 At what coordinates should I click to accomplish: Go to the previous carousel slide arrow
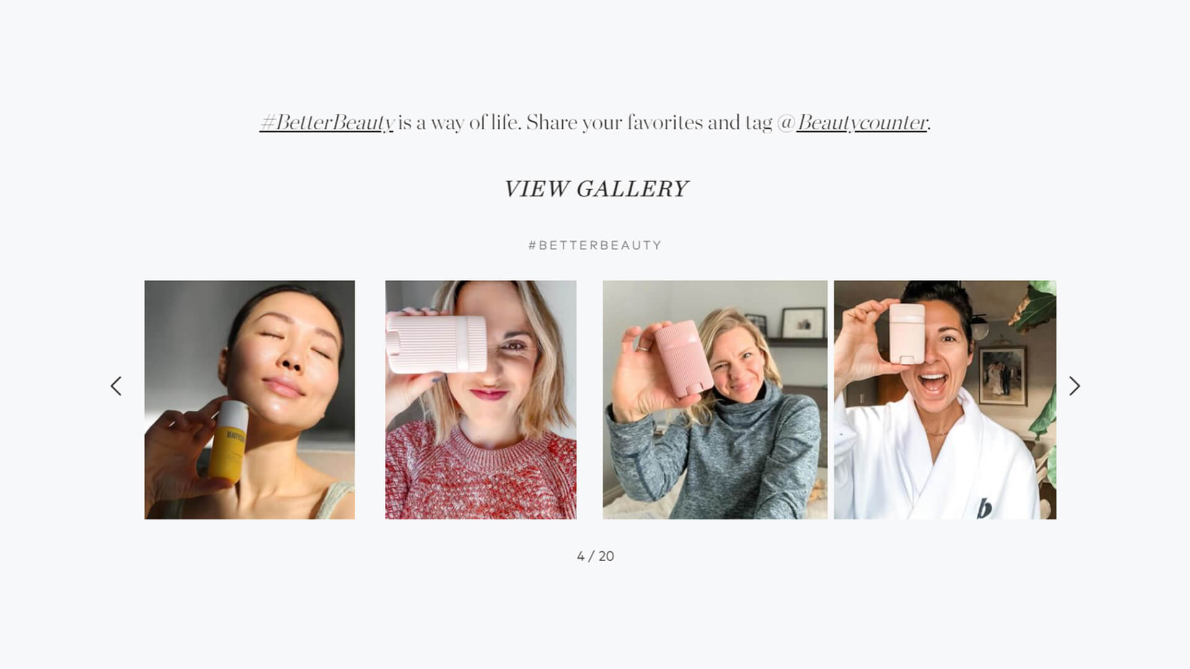tap(116, 386)
